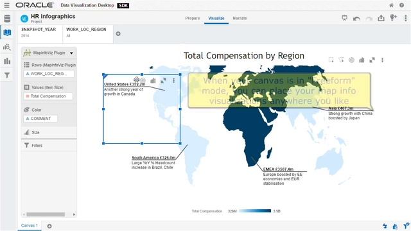Click the grammar panel horizontal scrollbar
Image resolution: width=411 pixels, height=231 pixels.
coord(46,214)
